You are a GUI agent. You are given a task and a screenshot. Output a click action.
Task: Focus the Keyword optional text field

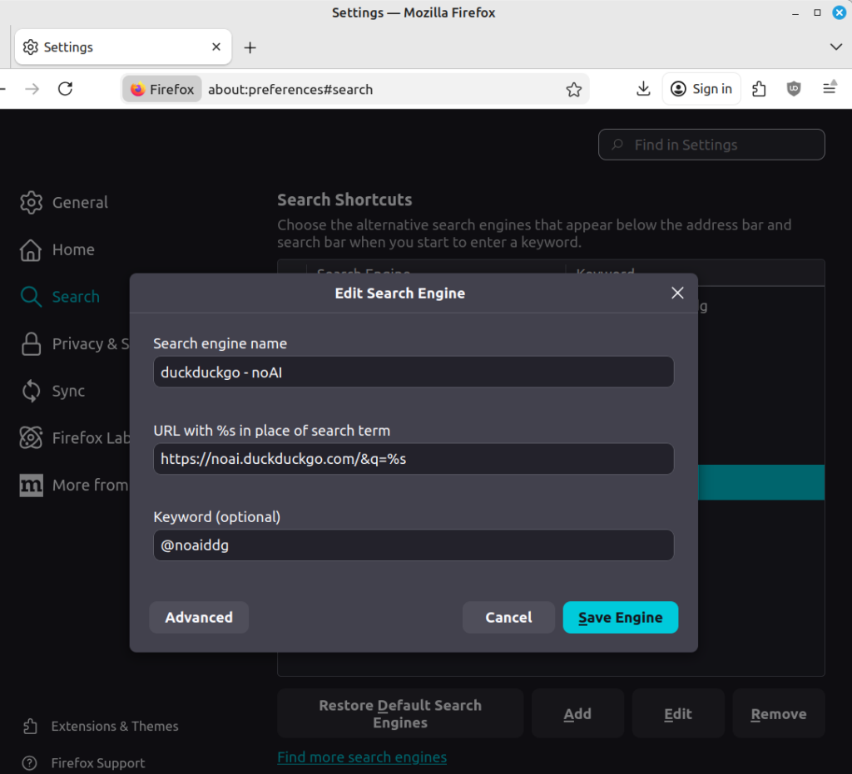pos(414,545)
